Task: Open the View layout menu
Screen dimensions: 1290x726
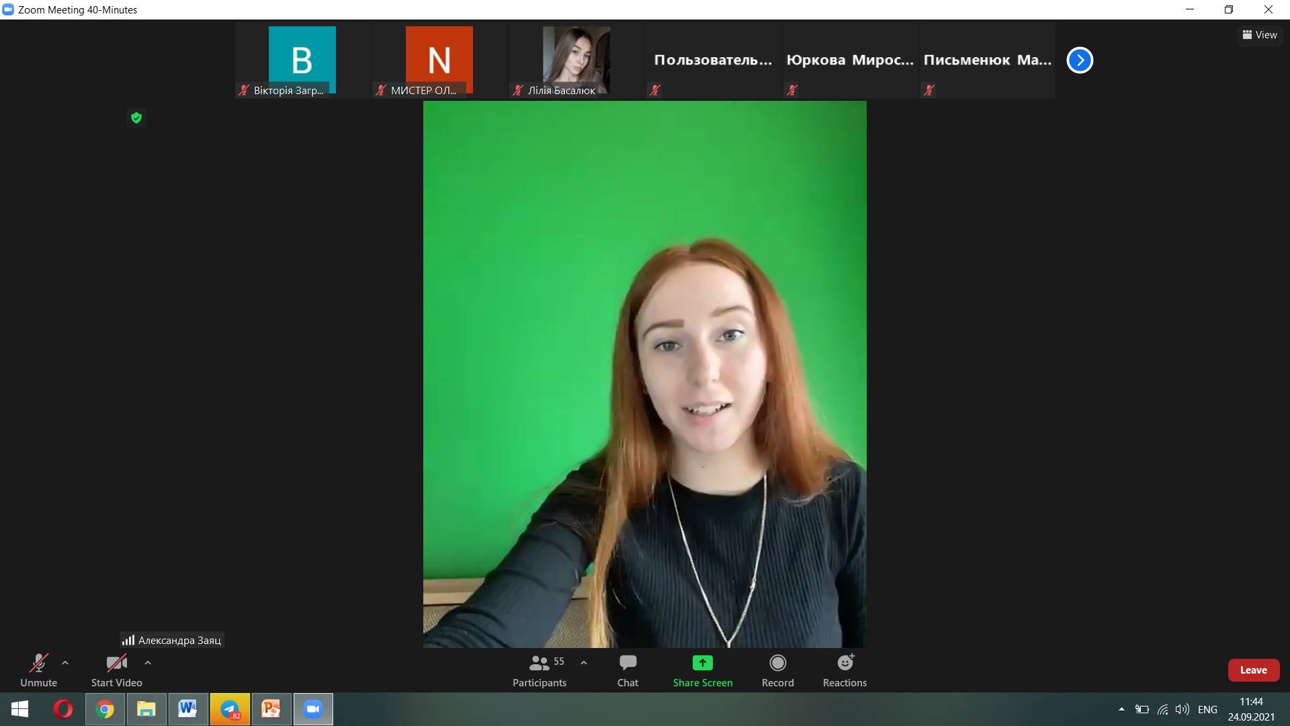Action: (x=1259, y=35)
